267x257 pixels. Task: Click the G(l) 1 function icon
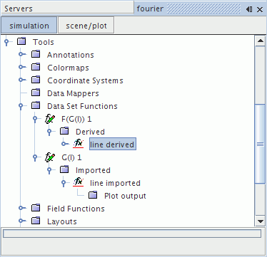click(50, 157)
